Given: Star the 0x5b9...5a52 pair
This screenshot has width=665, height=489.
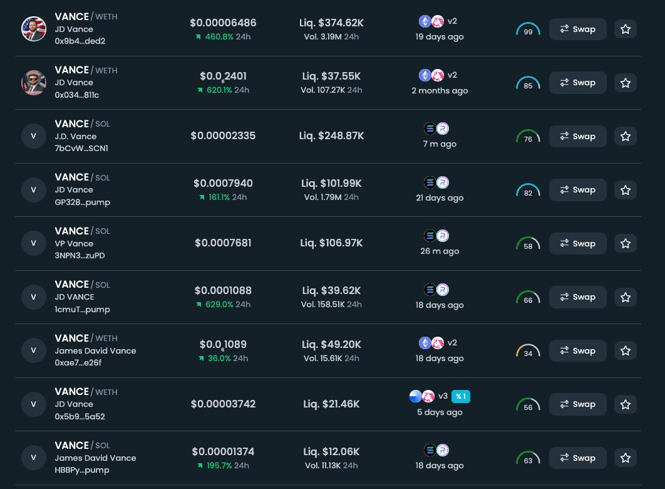Looking at the screenshot, I should (x=625, y=404).
